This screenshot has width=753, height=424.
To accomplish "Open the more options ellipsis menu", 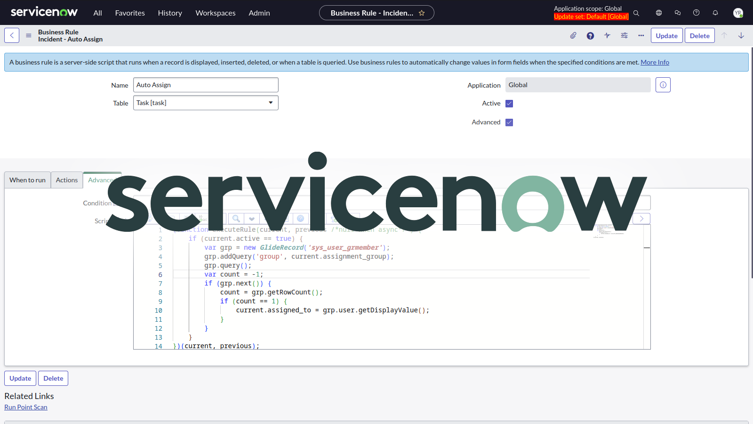I will pos(641,35).
